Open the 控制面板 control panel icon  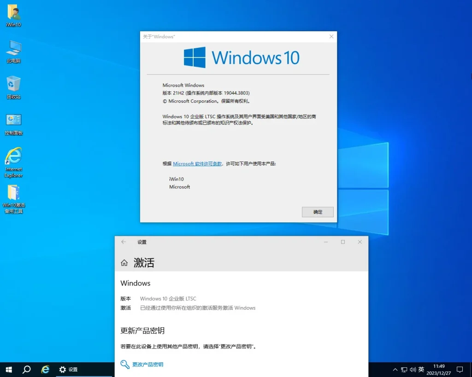13,124
